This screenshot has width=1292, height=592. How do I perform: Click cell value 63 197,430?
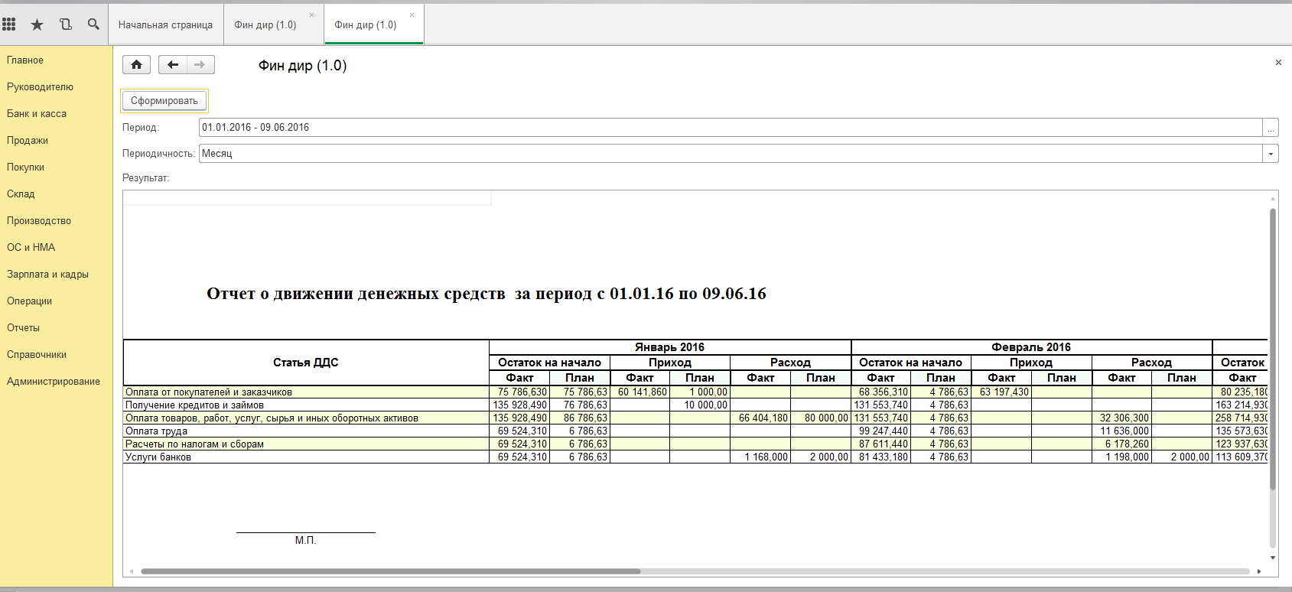click(x=1001, y=392)
